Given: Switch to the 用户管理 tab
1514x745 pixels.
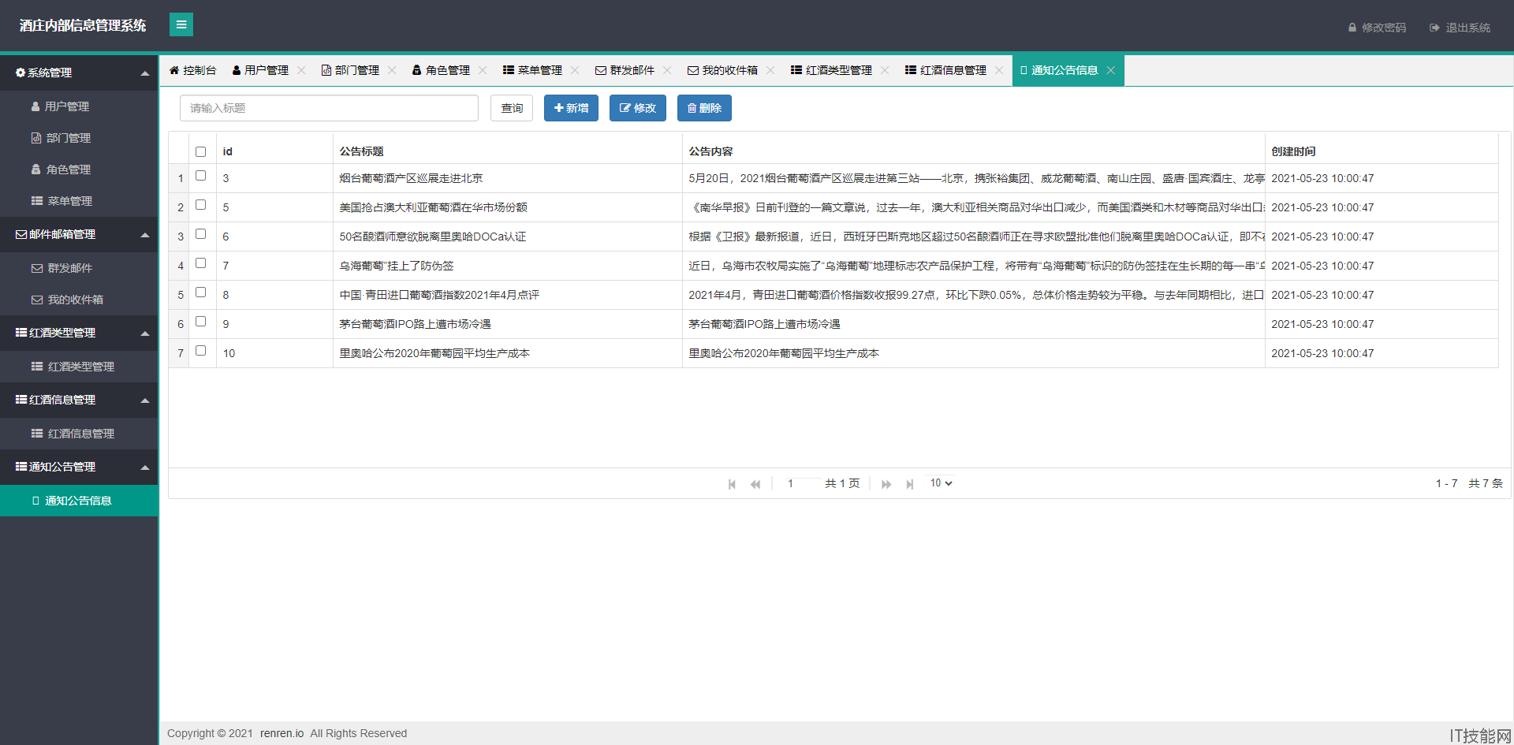Looking at the screenshot, I should 261,70.
